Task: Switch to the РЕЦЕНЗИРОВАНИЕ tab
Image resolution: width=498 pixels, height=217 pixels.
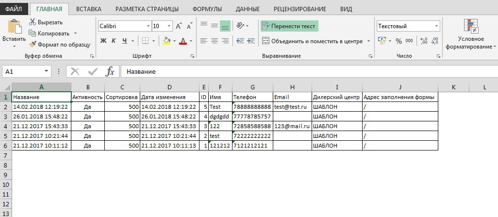Action: (x=300, y=9)
